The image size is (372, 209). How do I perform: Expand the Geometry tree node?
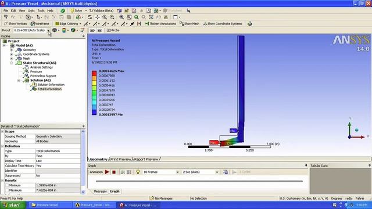[x=12, y=50]
